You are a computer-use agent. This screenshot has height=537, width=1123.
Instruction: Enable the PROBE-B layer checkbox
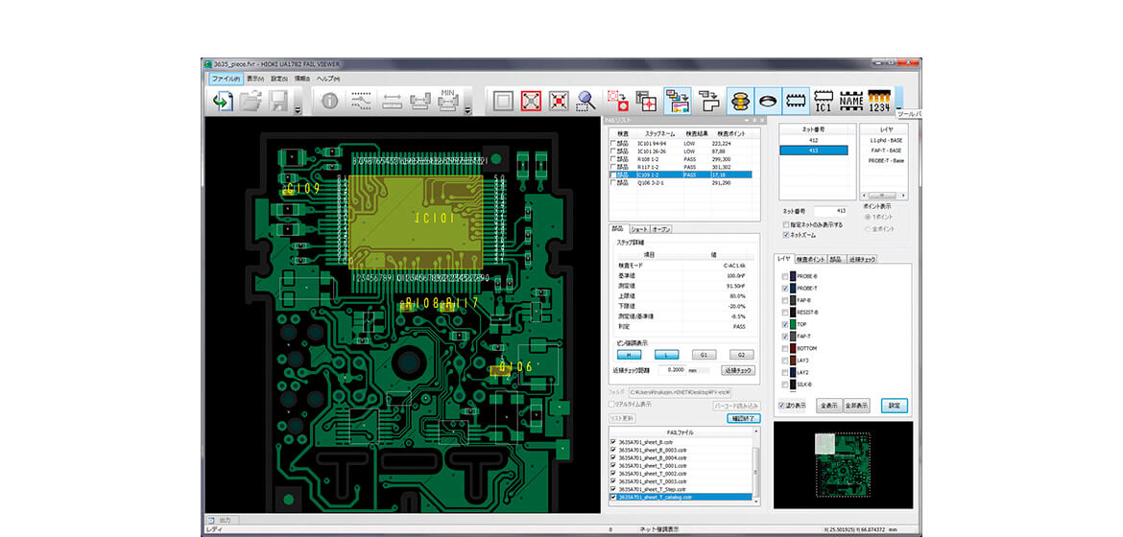[785, 277]
